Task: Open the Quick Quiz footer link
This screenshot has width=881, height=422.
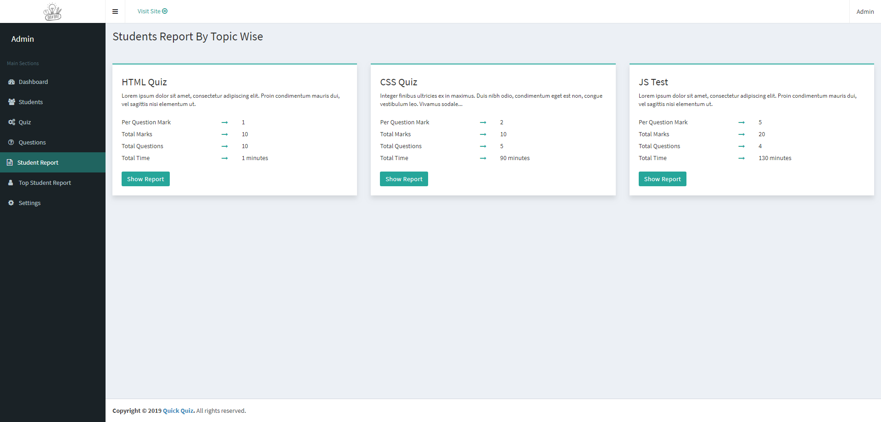Action: (x=178, y=411)
